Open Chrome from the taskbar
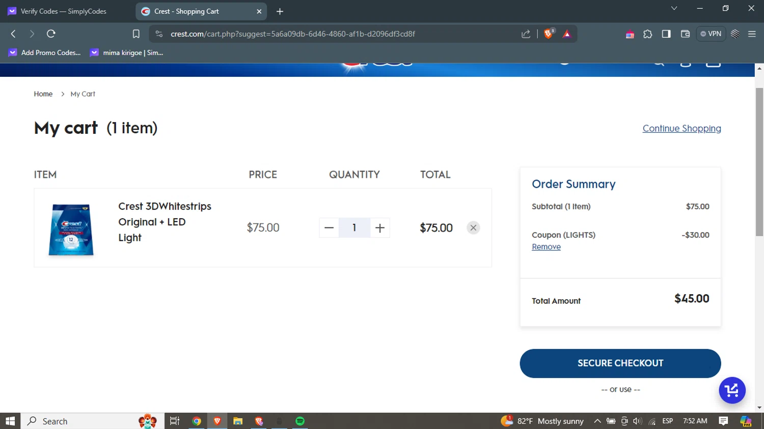The width and height of the screenshot is (764, 429). click(197, 421)
